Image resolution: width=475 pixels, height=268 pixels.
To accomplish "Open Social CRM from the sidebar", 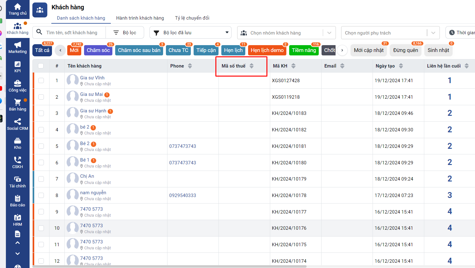I will click(17, 124).
